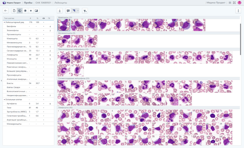
Task: Open the hamburger menu in header
Action: pos(230,2)
